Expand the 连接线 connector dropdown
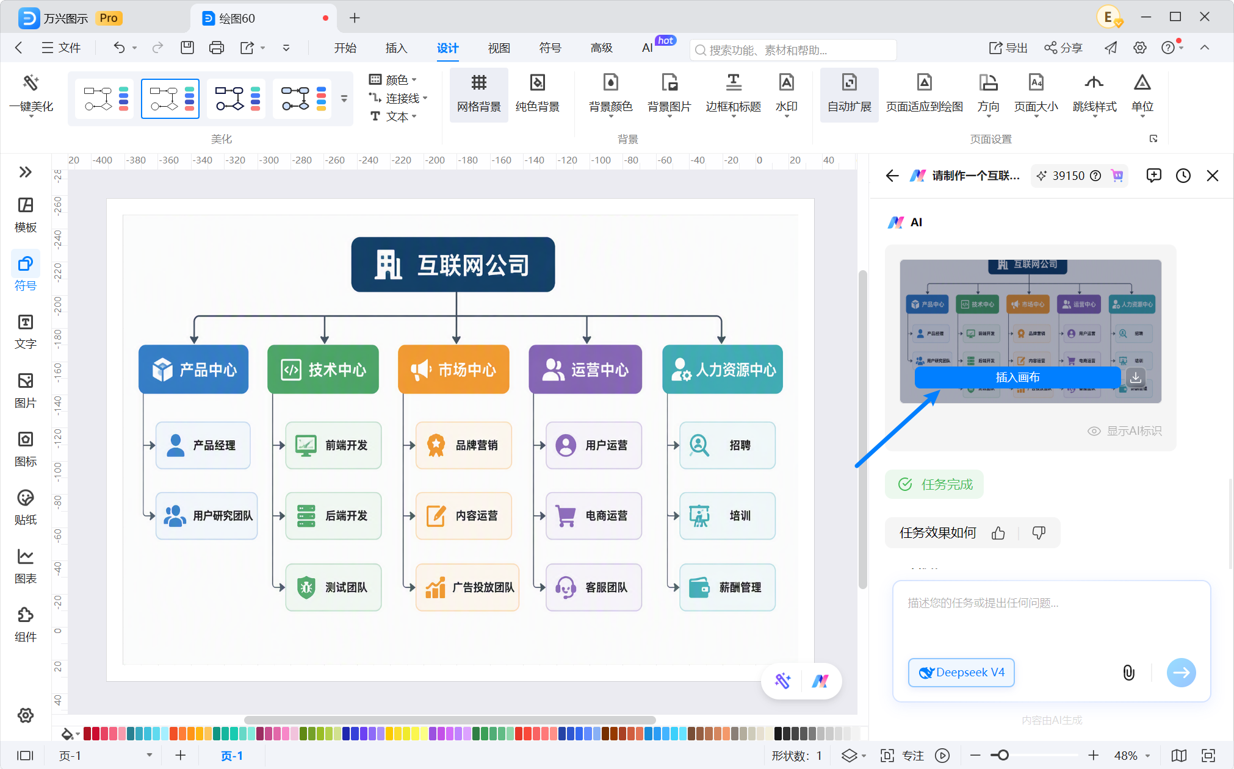Screen dimensions: 1234x769 click(x=399, y=98)
